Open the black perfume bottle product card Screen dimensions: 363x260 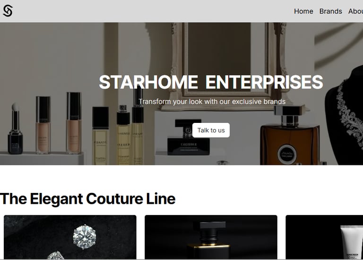[x=211, y=237]
